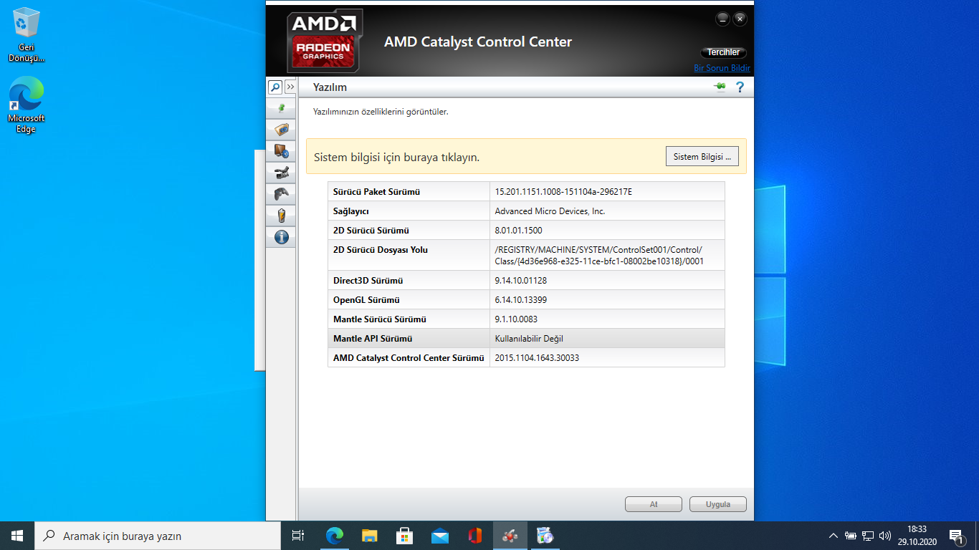
Task: Open Microsoft Store from the taskbar
Action: [405, 536]
